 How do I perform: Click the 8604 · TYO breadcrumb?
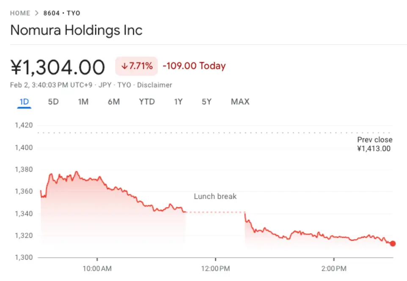[62, 13]
